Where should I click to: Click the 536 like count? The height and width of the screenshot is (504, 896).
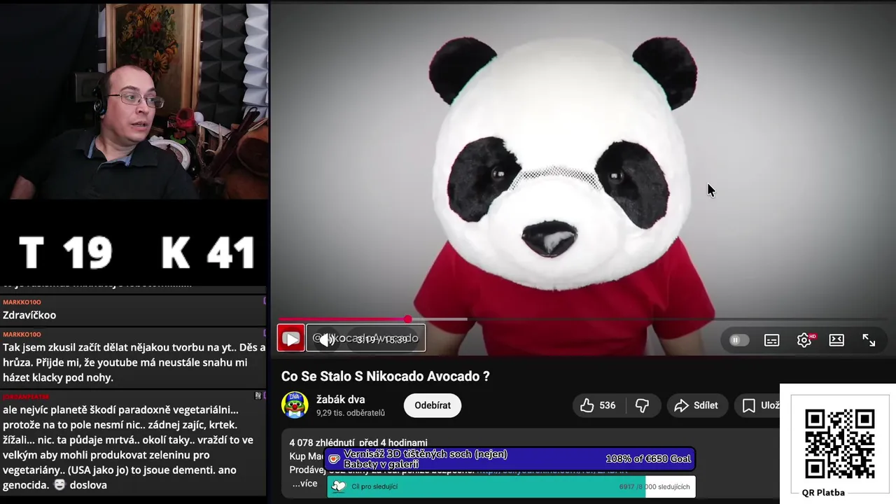pyautogui.click(x=608, y=405)
